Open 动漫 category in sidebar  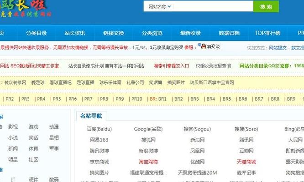click(x=54, y=127)
